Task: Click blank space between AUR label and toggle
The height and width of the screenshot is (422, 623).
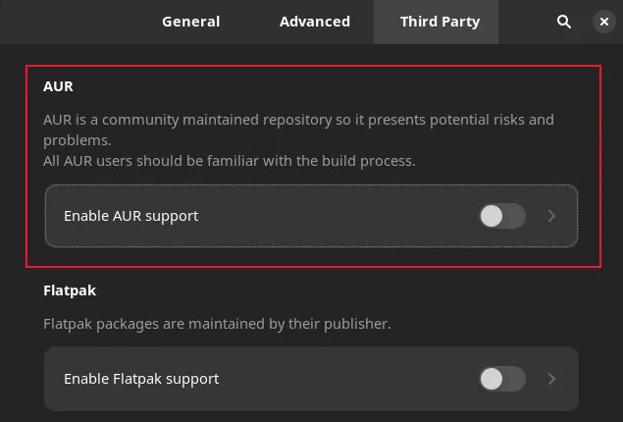Action: point(343,216)
